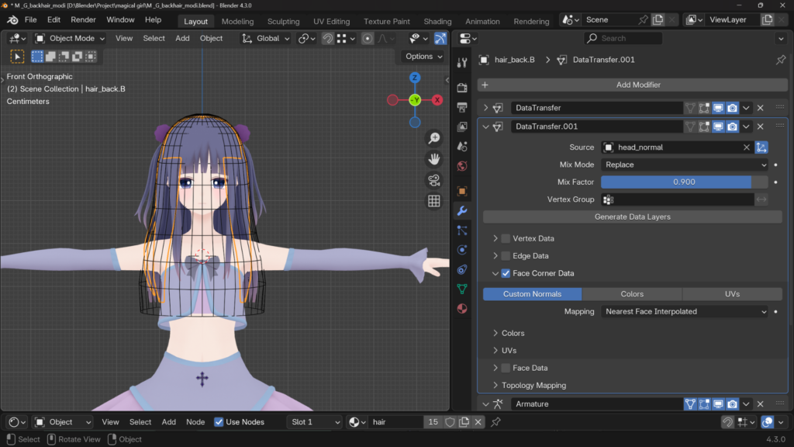Open the Render menu
Screen dimensions: 794x447
pos(83,19)
